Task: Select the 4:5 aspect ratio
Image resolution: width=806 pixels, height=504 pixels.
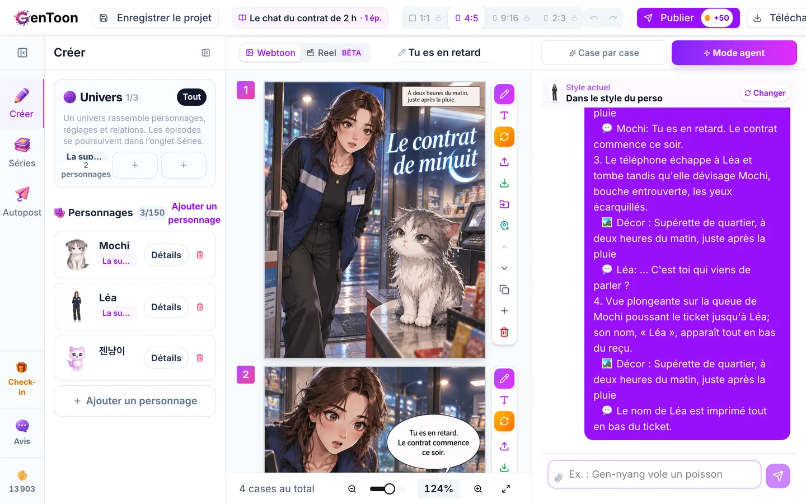Action: 467,18
